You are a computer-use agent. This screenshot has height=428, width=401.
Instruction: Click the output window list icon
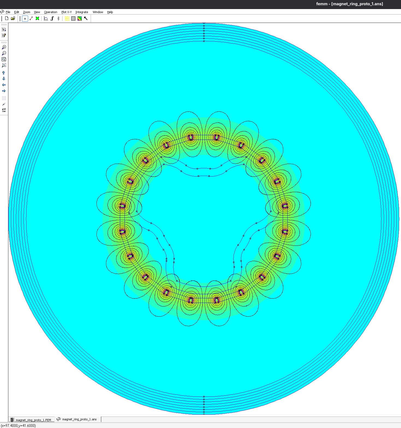[x=4, y=30]
